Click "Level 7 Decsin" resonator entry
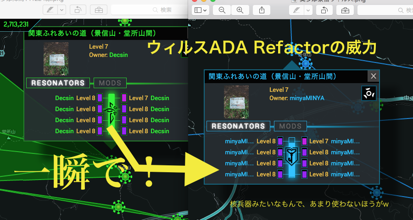The height and width of the screenshot is (220, 413). click(149, 98)
